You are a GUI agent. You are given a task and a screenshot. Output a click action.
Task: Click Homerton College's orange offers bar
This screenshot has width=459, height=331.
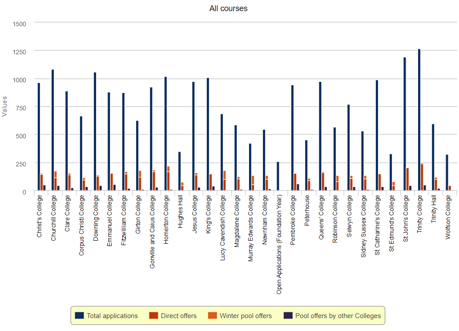168,179
